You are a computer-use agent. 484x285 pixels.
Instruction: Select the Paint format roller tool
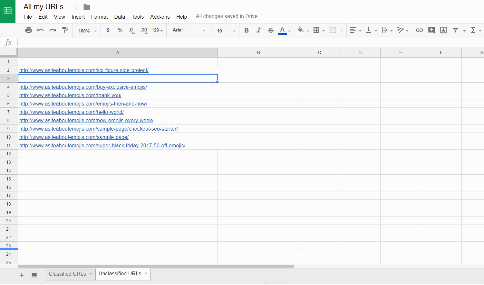tap(65, 30)
